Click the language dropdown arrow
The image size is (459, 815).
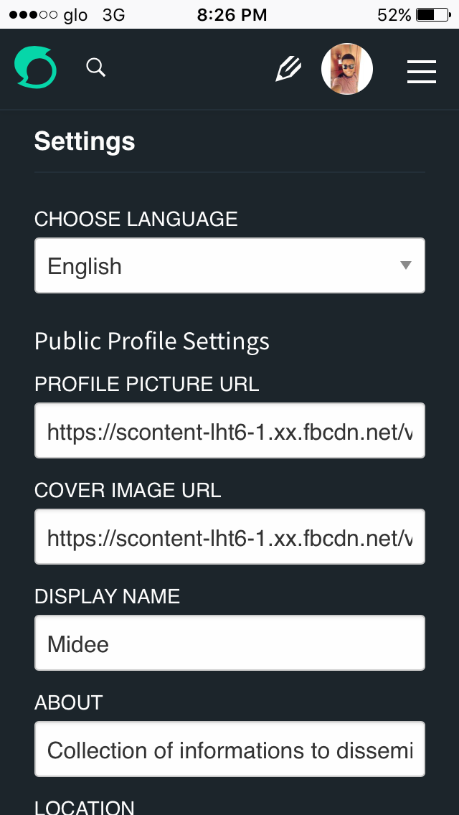pyautogui.click(x=406, y=265)
